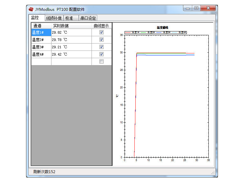Click the 通道 column header
The image size is (251, 183).
(41, 26)
